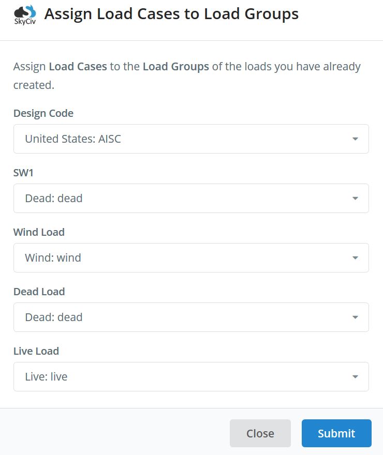The width and height of the screenshot is (383, 455).
Task: Click the Assign Load Cases to Load Groups heading
Action: click(171, 14)
